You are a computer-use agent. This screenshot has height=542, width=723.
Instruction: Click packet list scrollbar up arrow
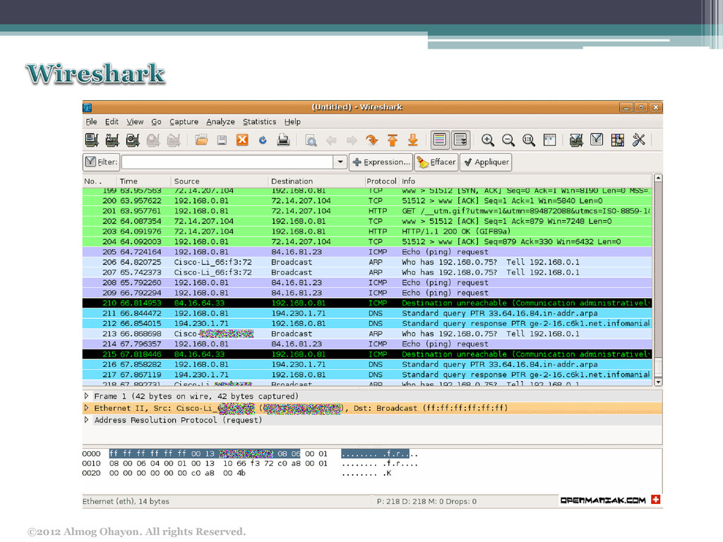click(659, 179)
